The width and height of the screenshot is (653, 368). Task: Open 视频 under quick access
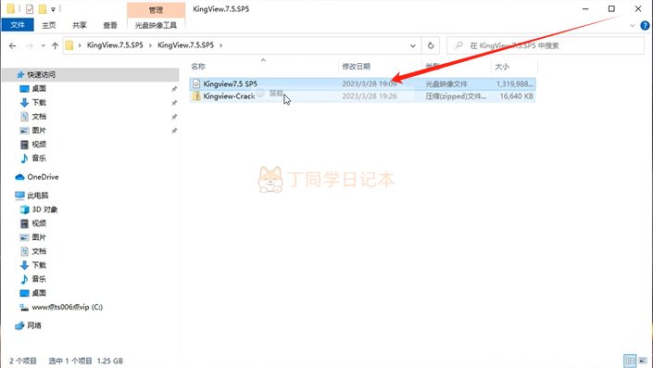(39, 145)
